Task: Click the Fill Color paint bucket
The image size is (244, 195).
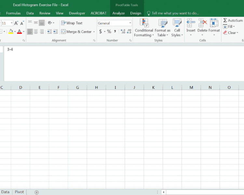Action: click(x=11, y=32)
